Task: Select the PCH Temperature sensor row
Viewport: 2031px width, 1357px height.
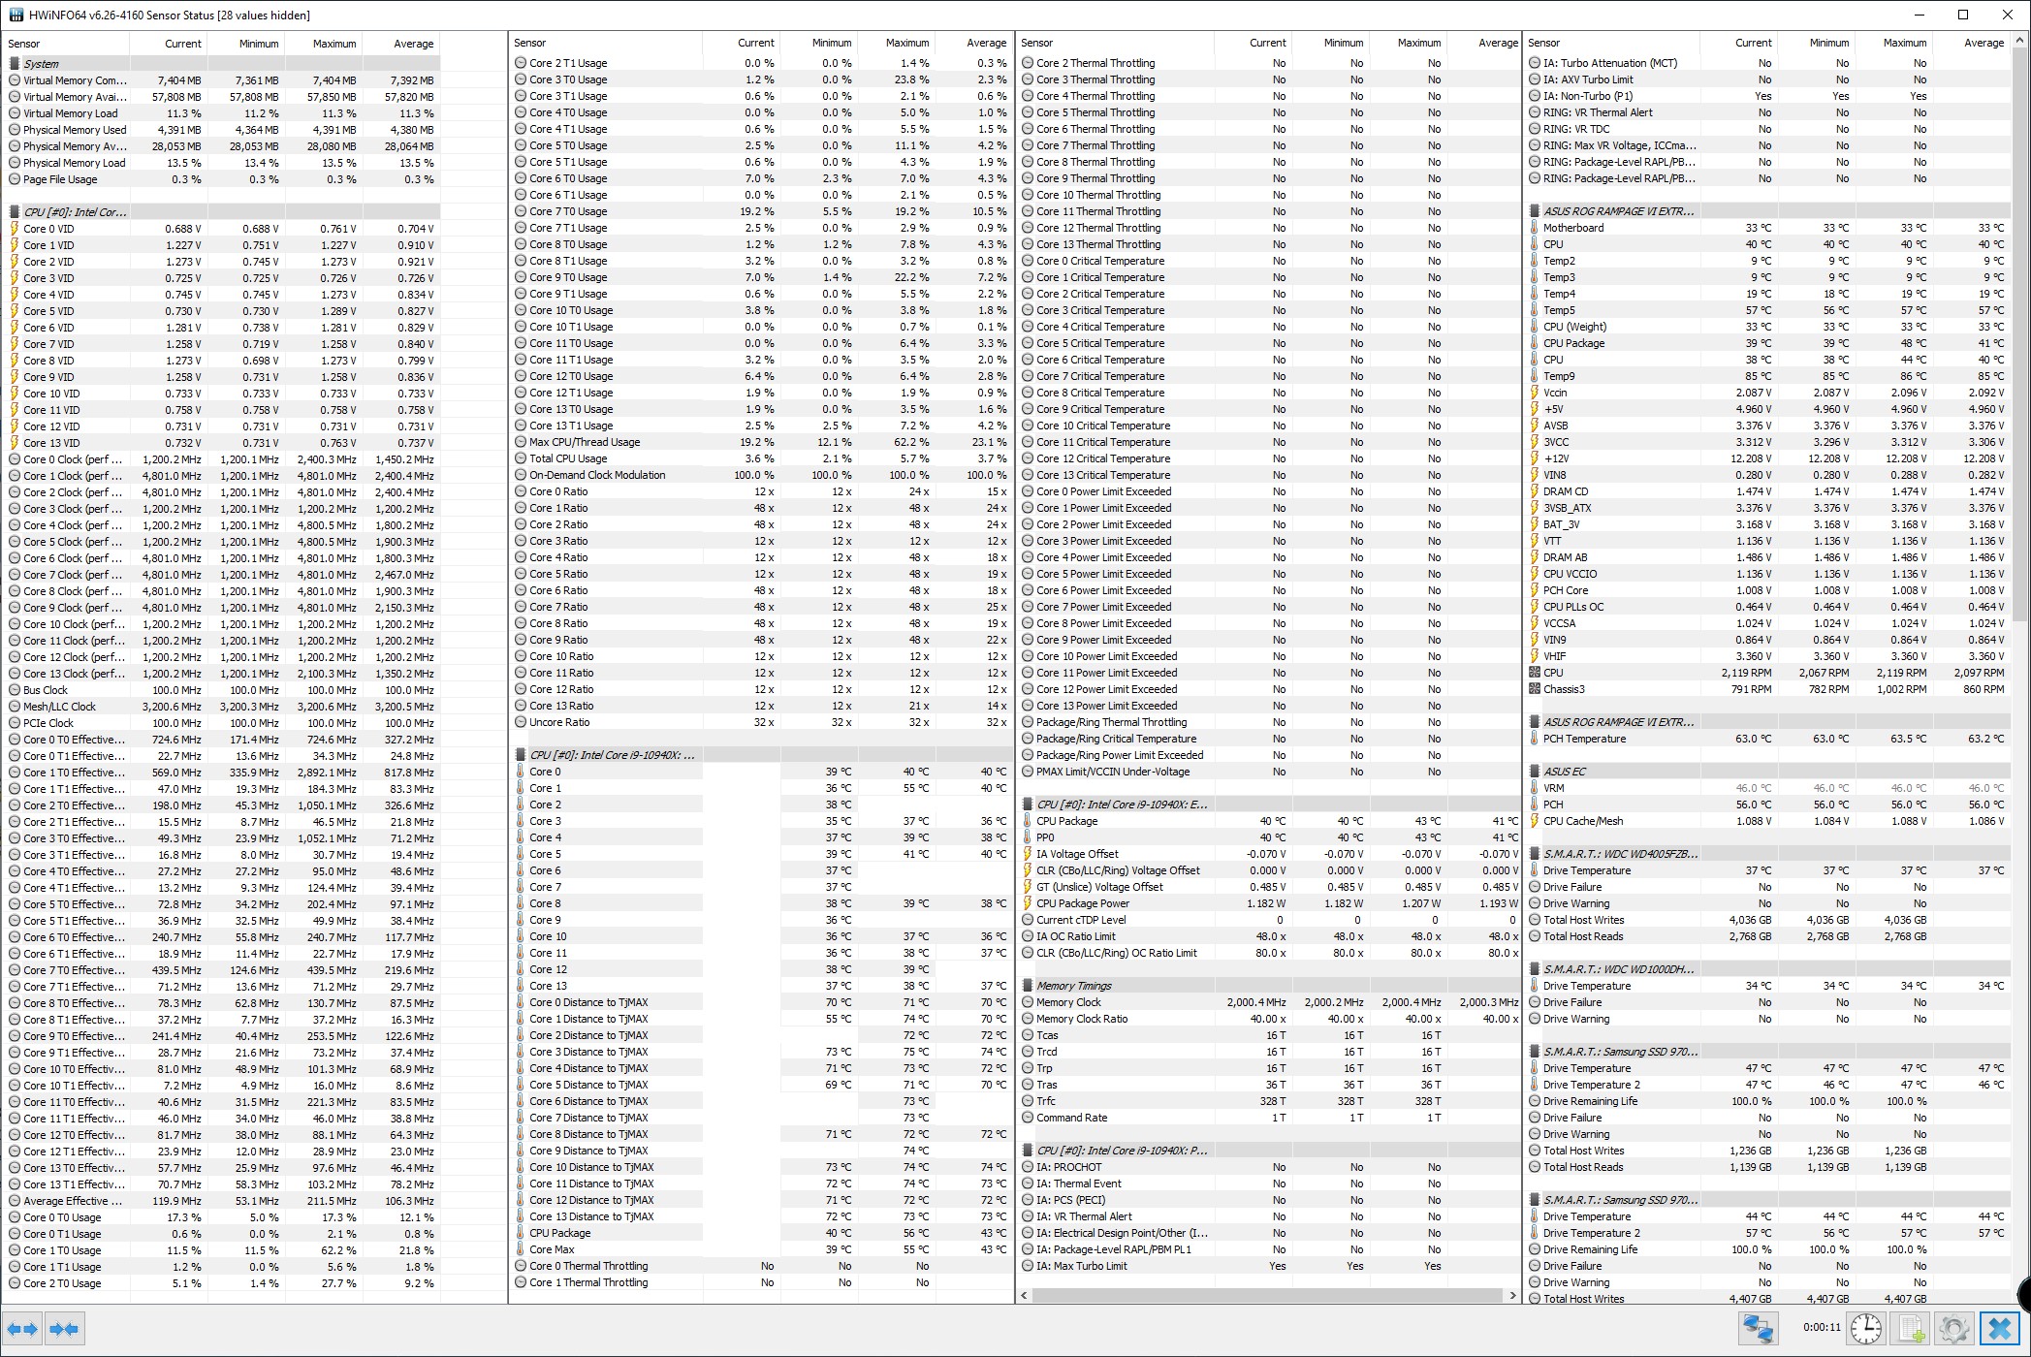Action: (x=1584, y=739)
